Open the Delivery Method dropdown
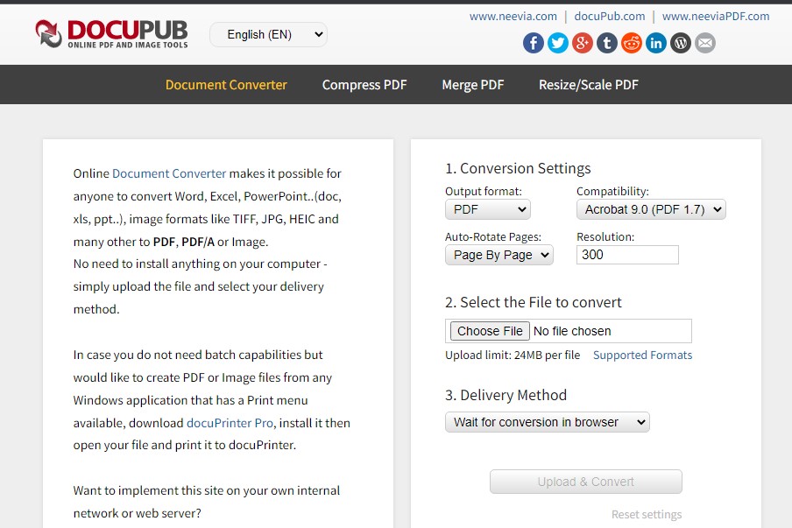The width and height of the screenshot is (792, 528). click(547, 422)
